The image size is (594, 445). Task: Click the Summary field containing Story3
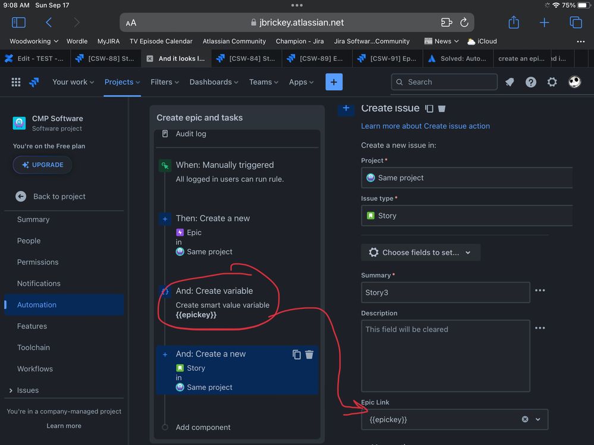point(445,292)
